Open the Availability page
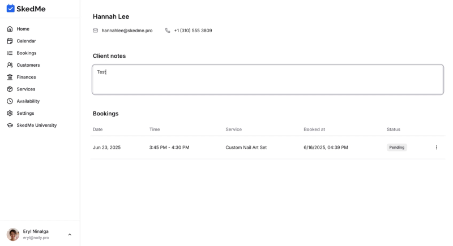The width and height of the screenshot is (453, 246). click(28, 101)
